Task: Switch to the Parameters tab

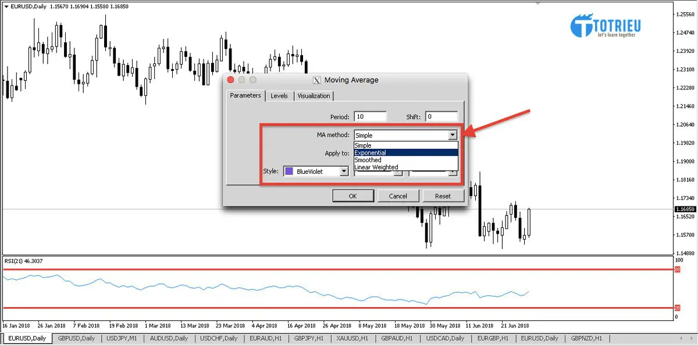Action: point(245,96)
